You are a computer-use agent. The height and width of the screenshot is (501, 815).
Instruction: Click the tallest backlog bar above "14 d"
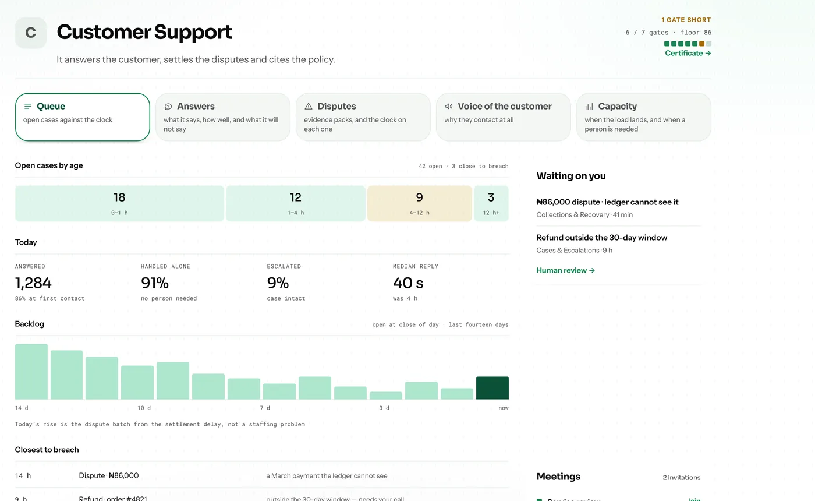pos(31,372)
